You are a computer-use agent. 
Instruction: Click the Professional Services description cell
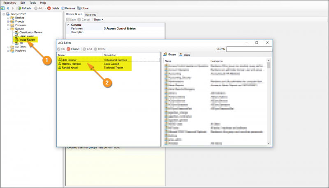pyautogui.click(x=116, y=60)
